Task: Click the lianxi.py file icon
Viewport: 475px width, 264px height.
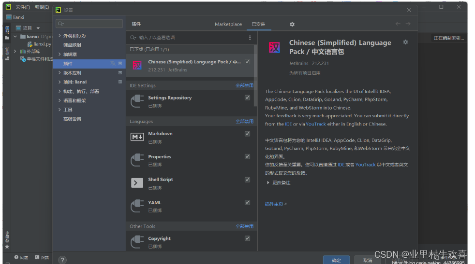Action: [30, 44]
